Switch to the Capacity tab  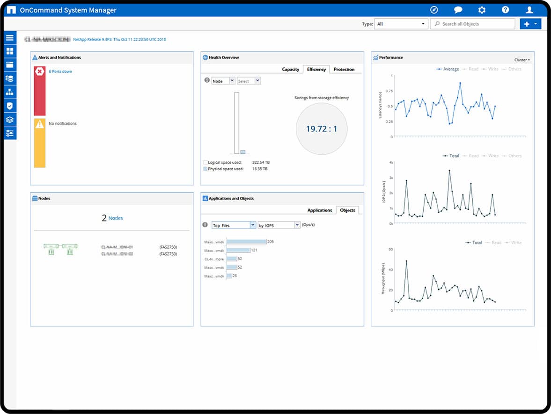coord(291,70)
